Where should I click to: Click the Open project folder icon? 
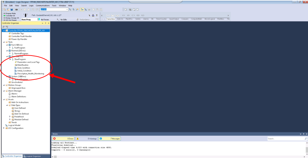[8, 9]
